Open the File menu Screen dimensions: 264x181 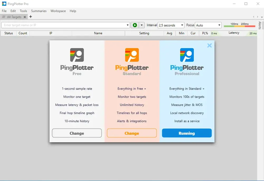(4, 11)
